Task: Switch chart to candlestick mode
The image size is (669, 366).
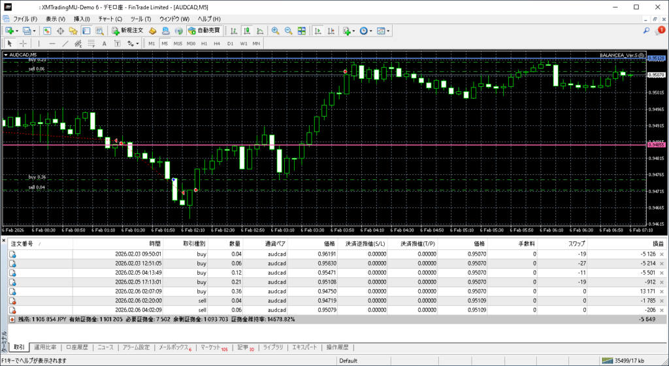Action: [248, 31]
